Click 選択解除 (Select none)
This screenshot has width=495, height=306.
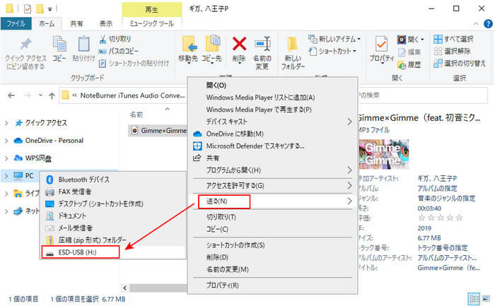[x=452, y=51]
